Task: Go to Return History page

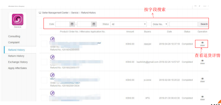Action: 16,56
